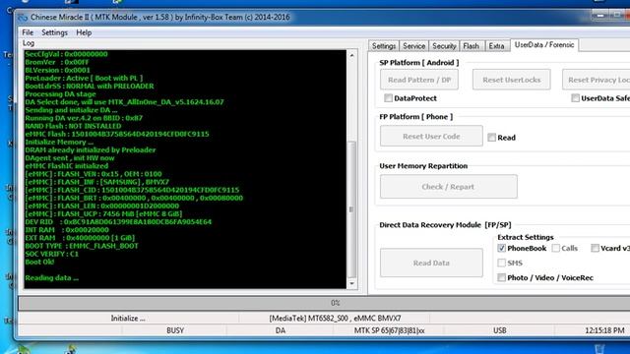Click the Reset UserLocks button
Screen dimensions: 630x354
coord(512,80)
